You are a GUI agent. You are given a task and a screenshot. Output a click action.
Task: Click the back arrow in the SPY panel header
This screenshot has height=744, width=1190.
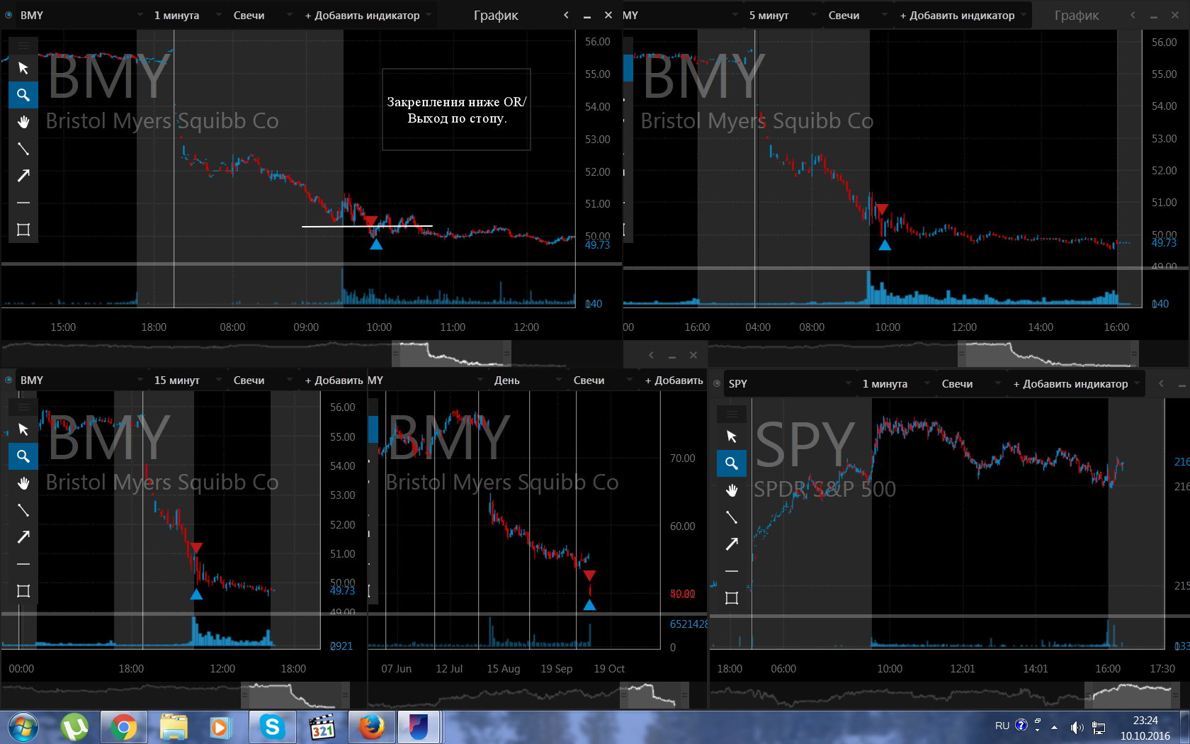1161,383
